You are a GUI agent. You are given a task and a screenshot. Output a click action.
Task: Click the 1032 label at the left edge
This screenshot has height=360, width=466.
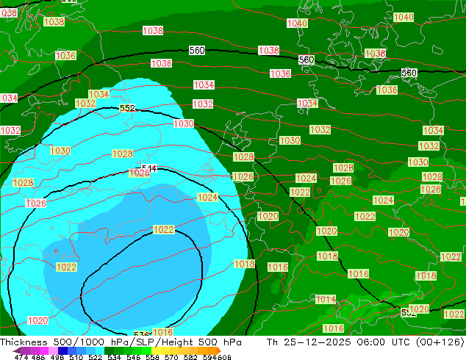point(10,130)
